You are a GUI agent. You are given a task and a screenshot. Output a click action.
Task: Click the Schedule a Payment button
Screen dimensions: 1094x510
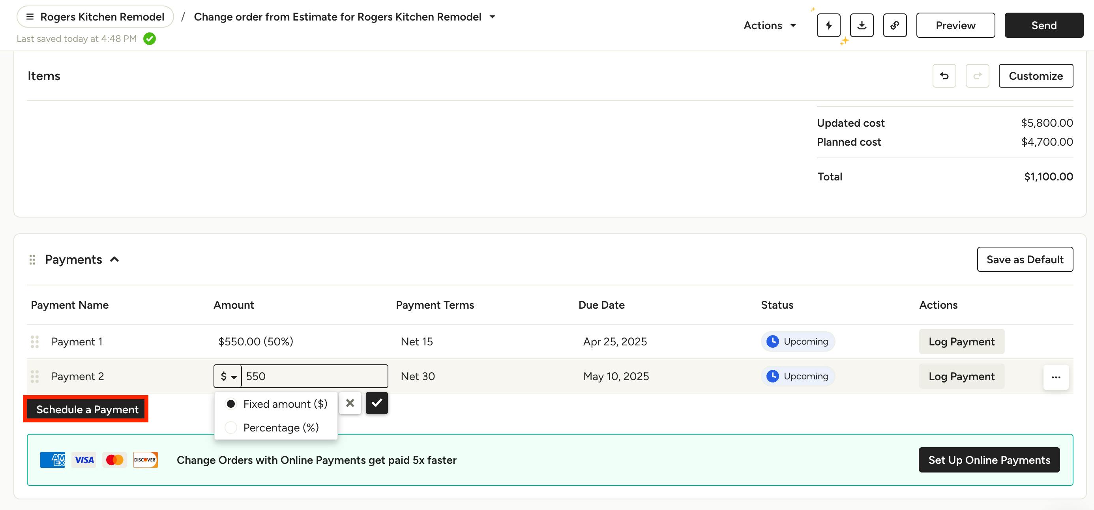(87, 409)
